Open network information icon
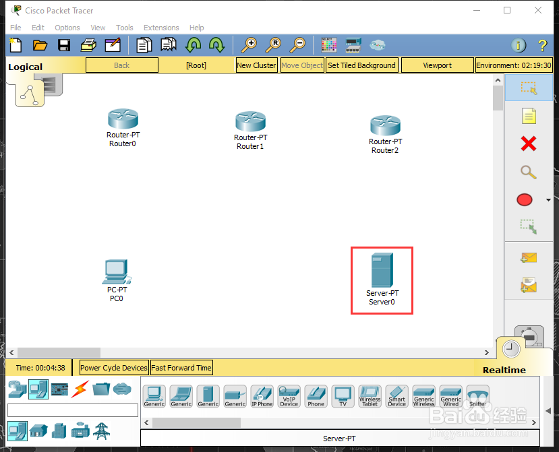Image resolution: width=559 pixels, height=452 pixels. tap(519, 45)
